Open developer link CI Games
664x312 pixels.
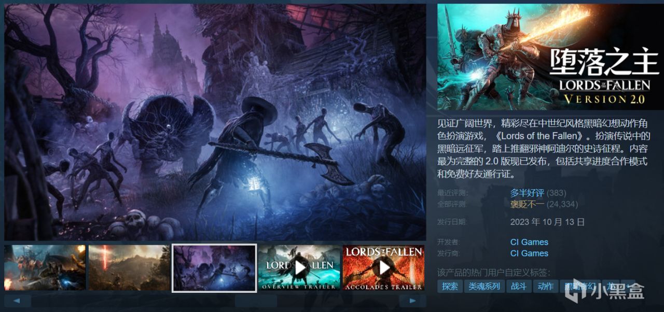(x=529, y=242)
